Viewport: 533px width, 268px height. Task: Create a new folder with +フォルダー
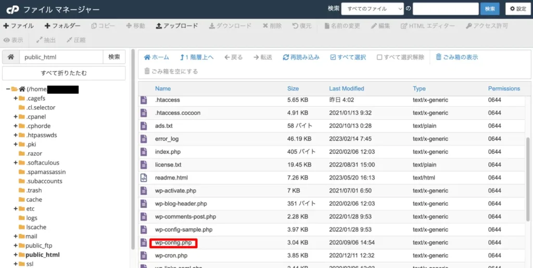click(62, 26)
